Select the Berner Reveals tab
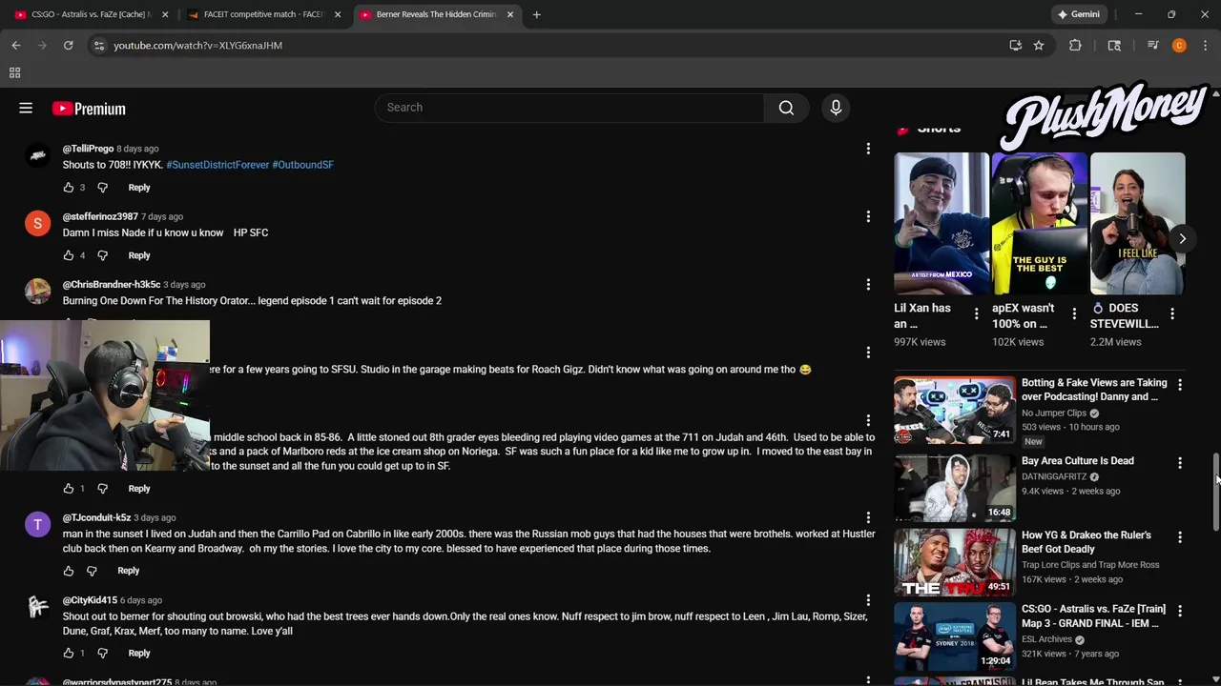 click(x=438, y=14)
